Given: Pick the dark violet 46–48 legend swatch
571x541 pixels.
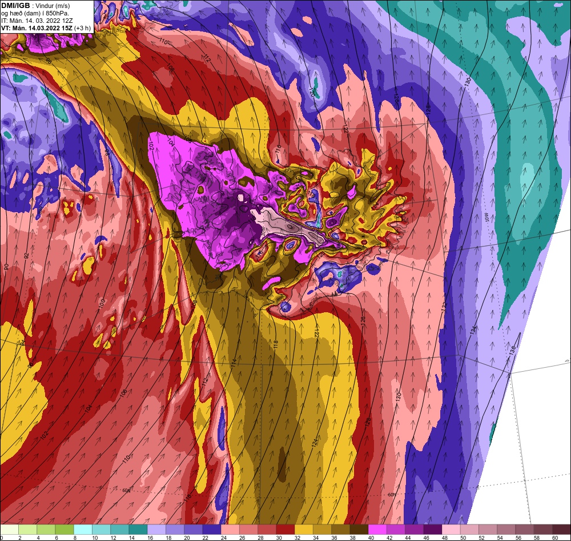Looking at the screenshot, I should [432, 530].
